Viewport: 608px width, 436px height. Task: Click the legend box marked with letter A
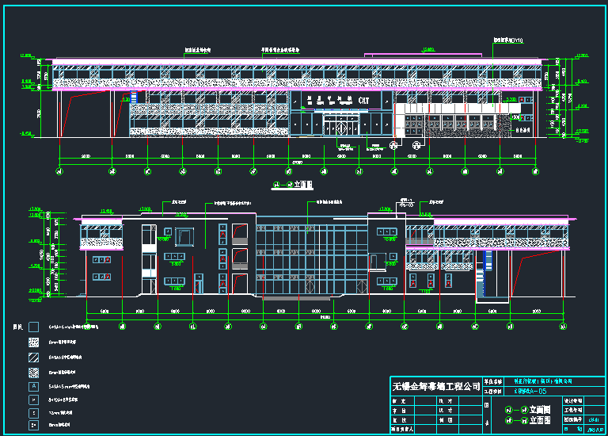[x=34, y=386]
